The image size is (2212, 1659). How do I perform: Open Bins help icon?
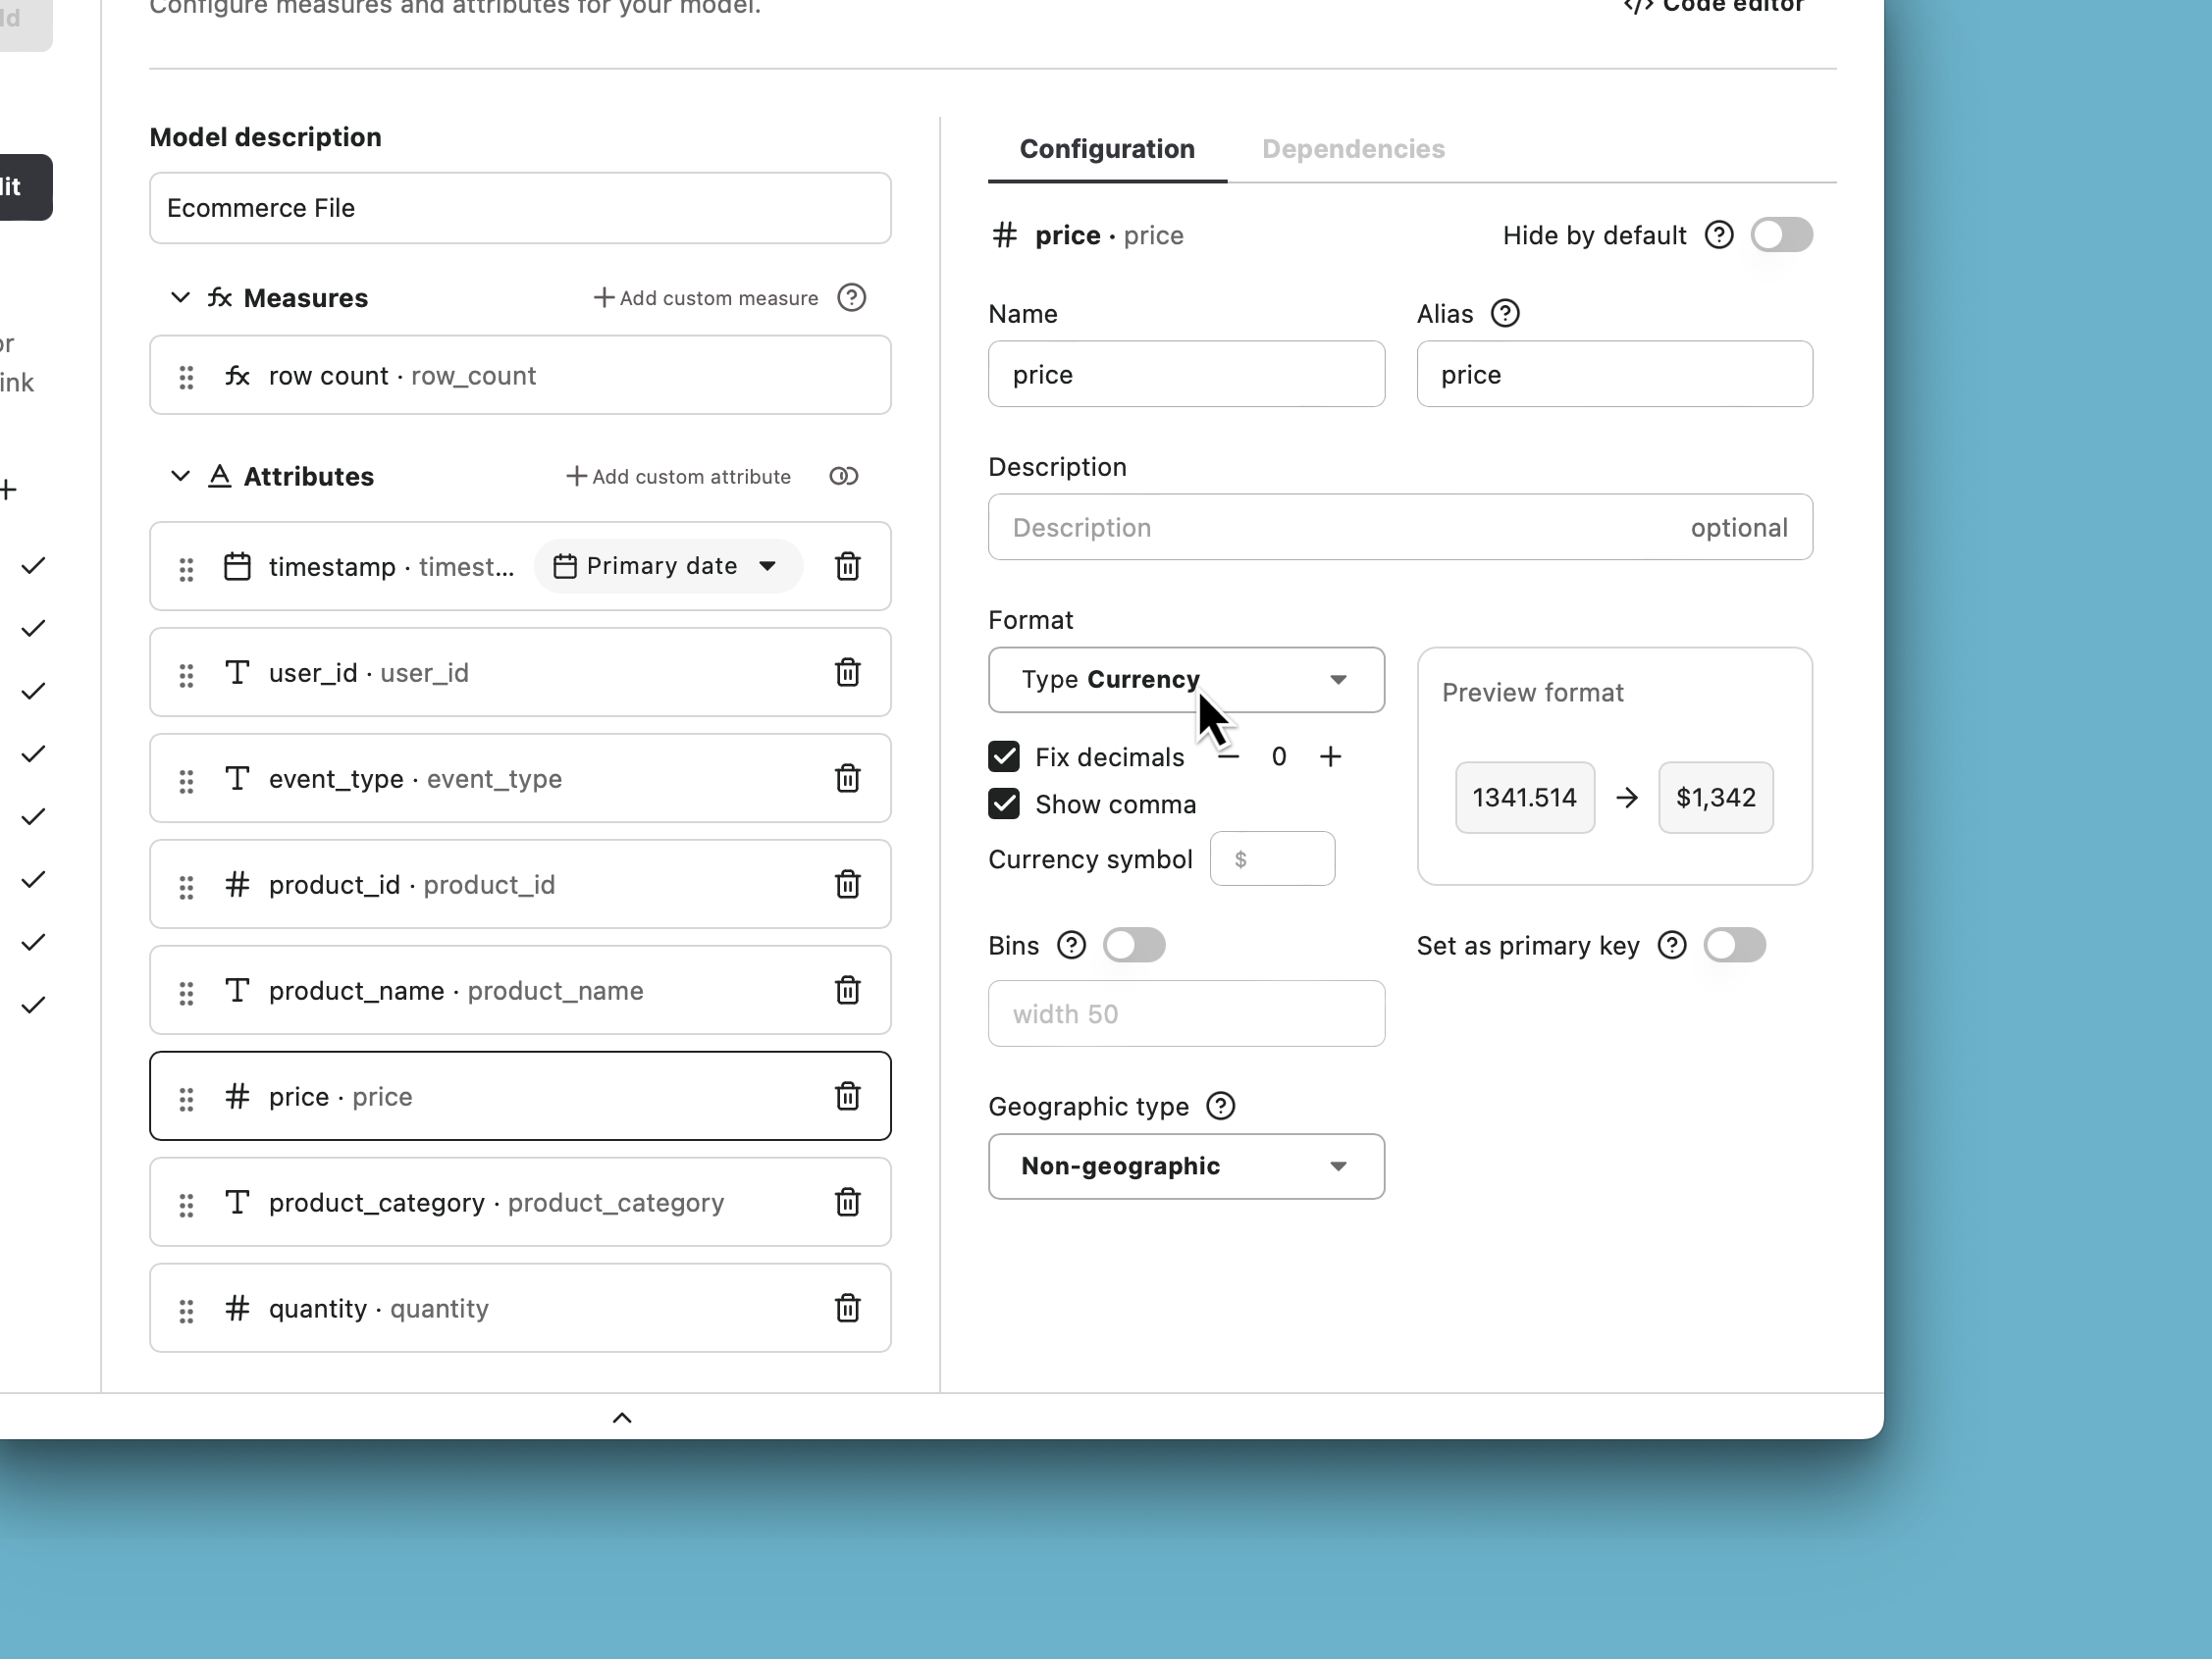1071,945
